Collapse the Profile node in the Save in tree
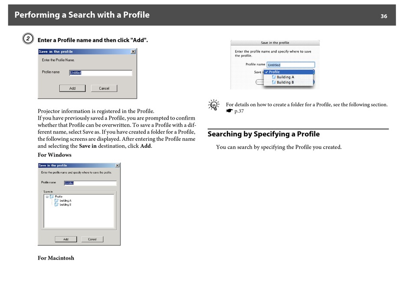412x289 pixels. [47, 197]
